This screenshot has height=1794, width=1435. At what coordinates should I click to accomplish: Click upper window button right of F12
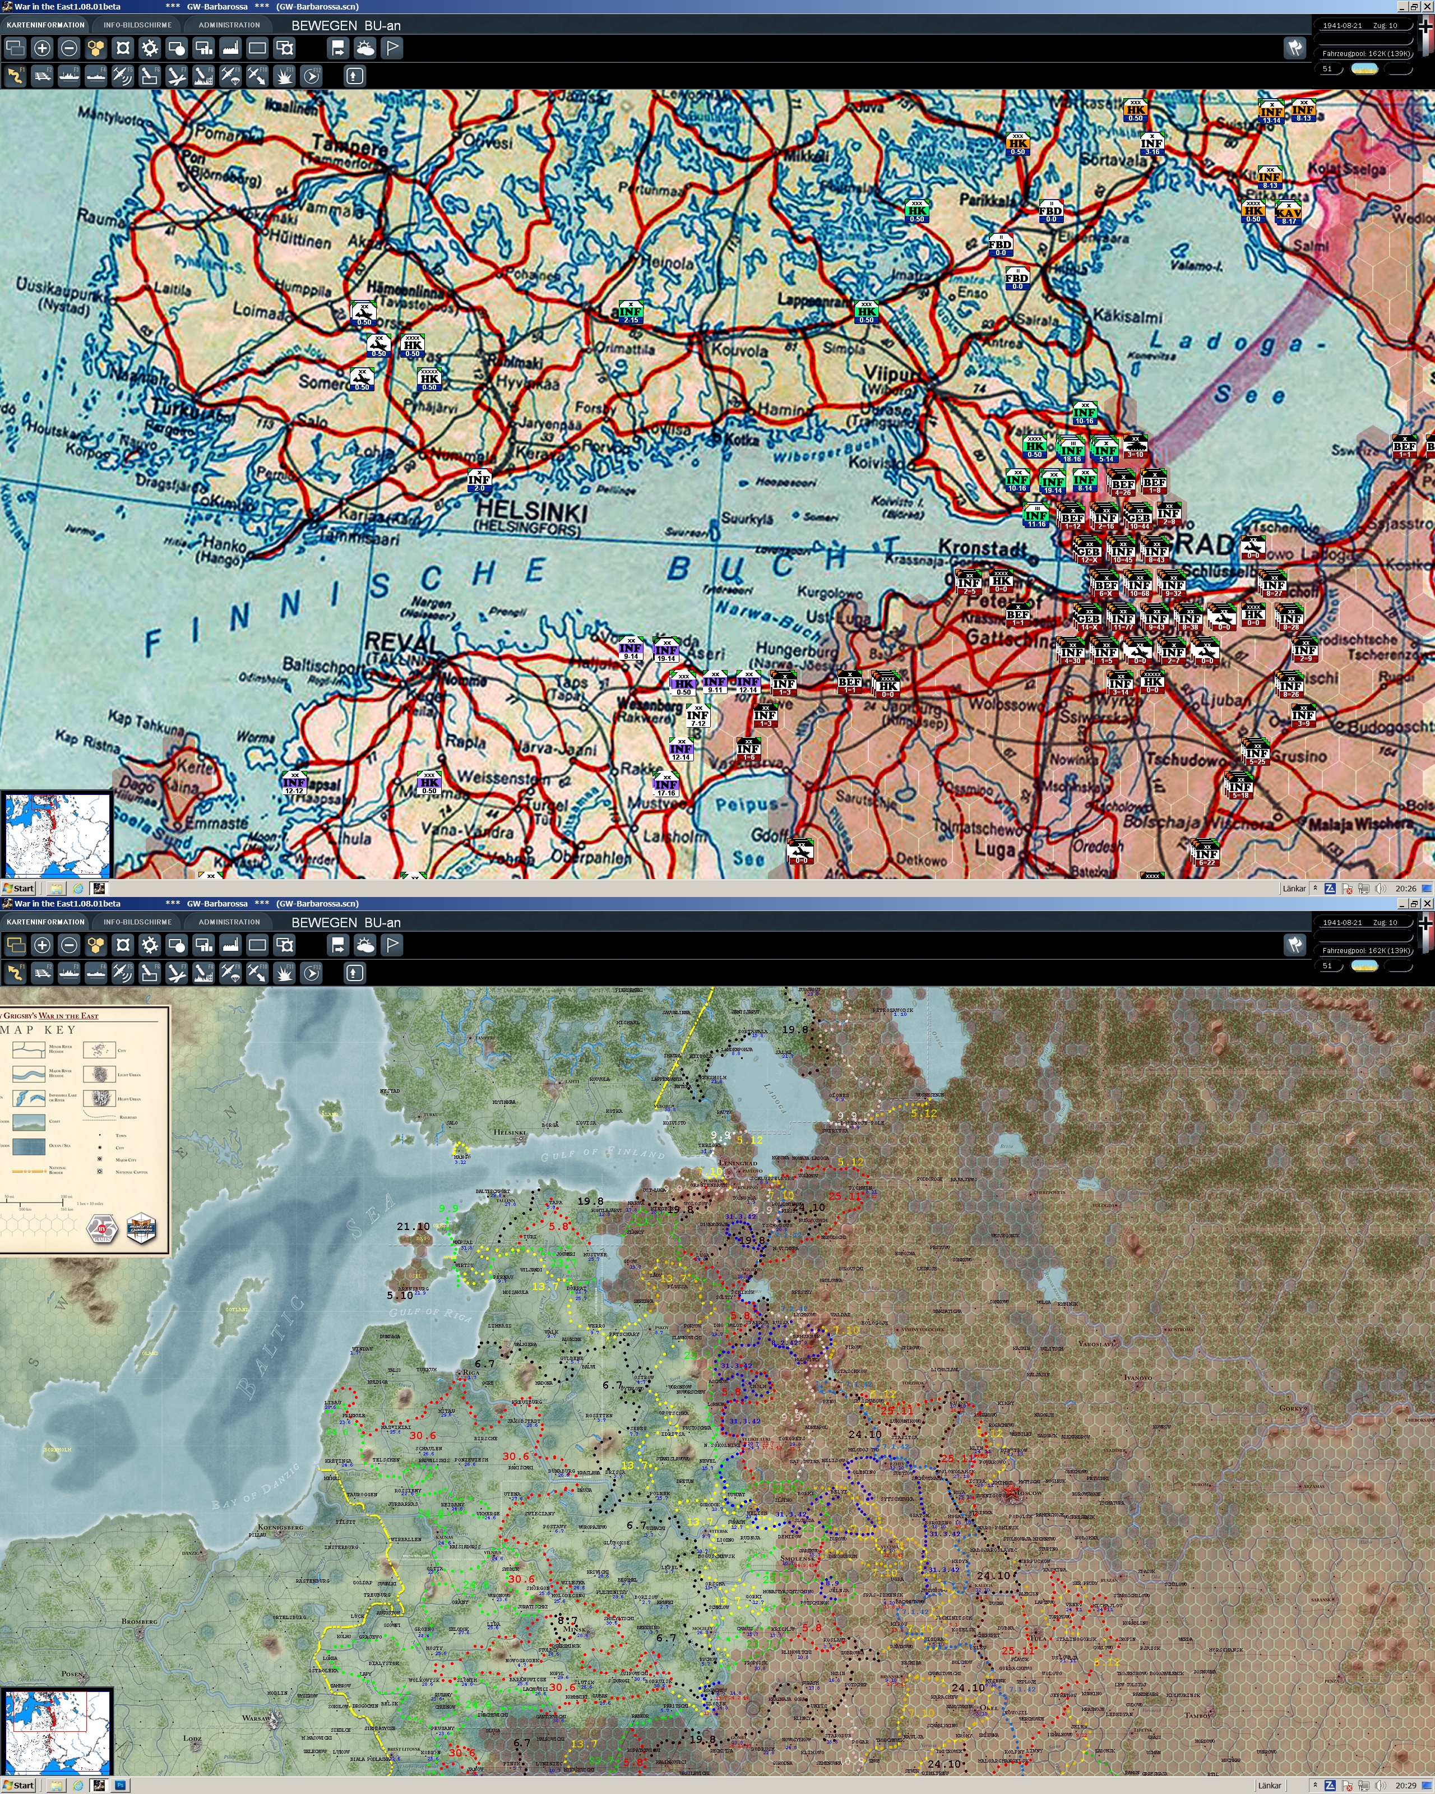pos(354,77)
